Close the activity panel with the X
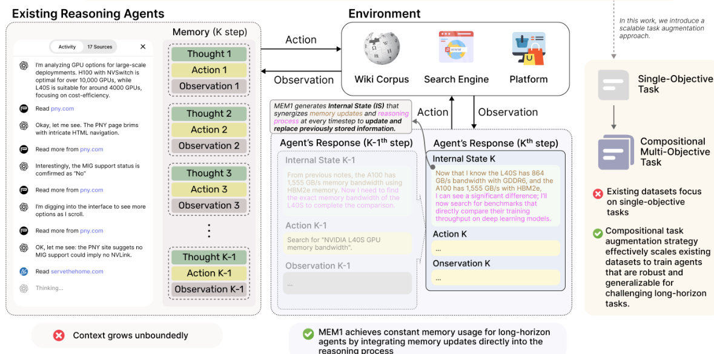714x354 pixels. [143, 47]
